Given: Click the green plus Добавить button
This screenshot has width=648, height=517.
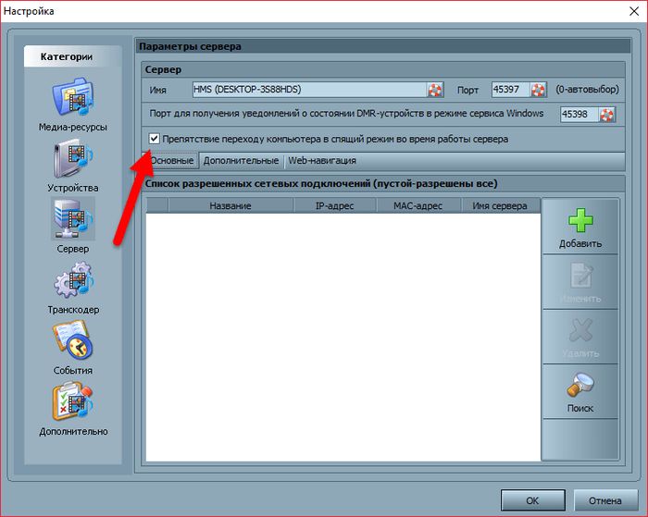Looking at the screenshot, I should pyautogui.click(x=580, y=228).
